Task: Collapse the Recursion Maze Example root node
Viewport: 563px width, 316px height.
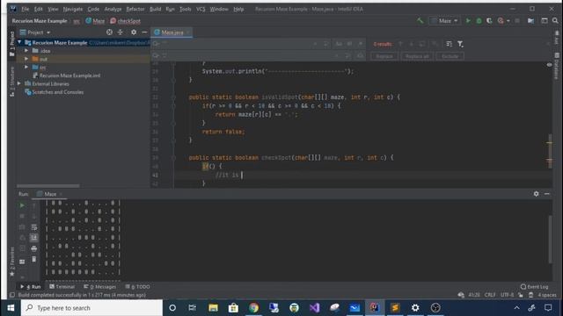Action: click(x=19, y=42)
